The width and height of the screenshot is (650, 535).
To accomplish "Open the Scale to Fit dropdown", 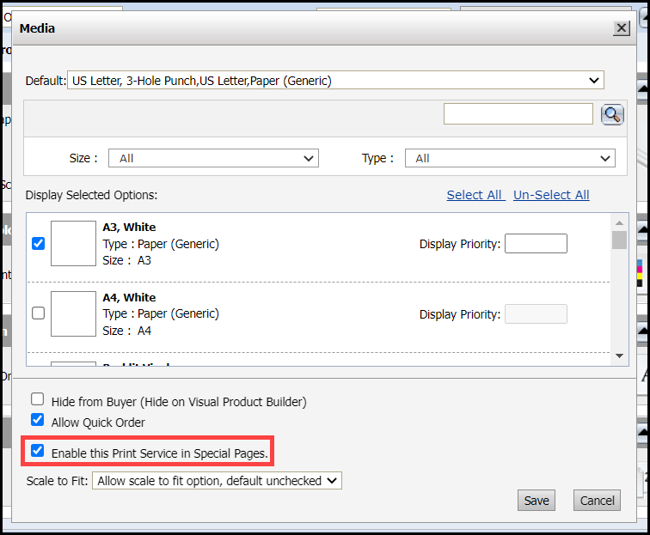I will click(217, 481).
